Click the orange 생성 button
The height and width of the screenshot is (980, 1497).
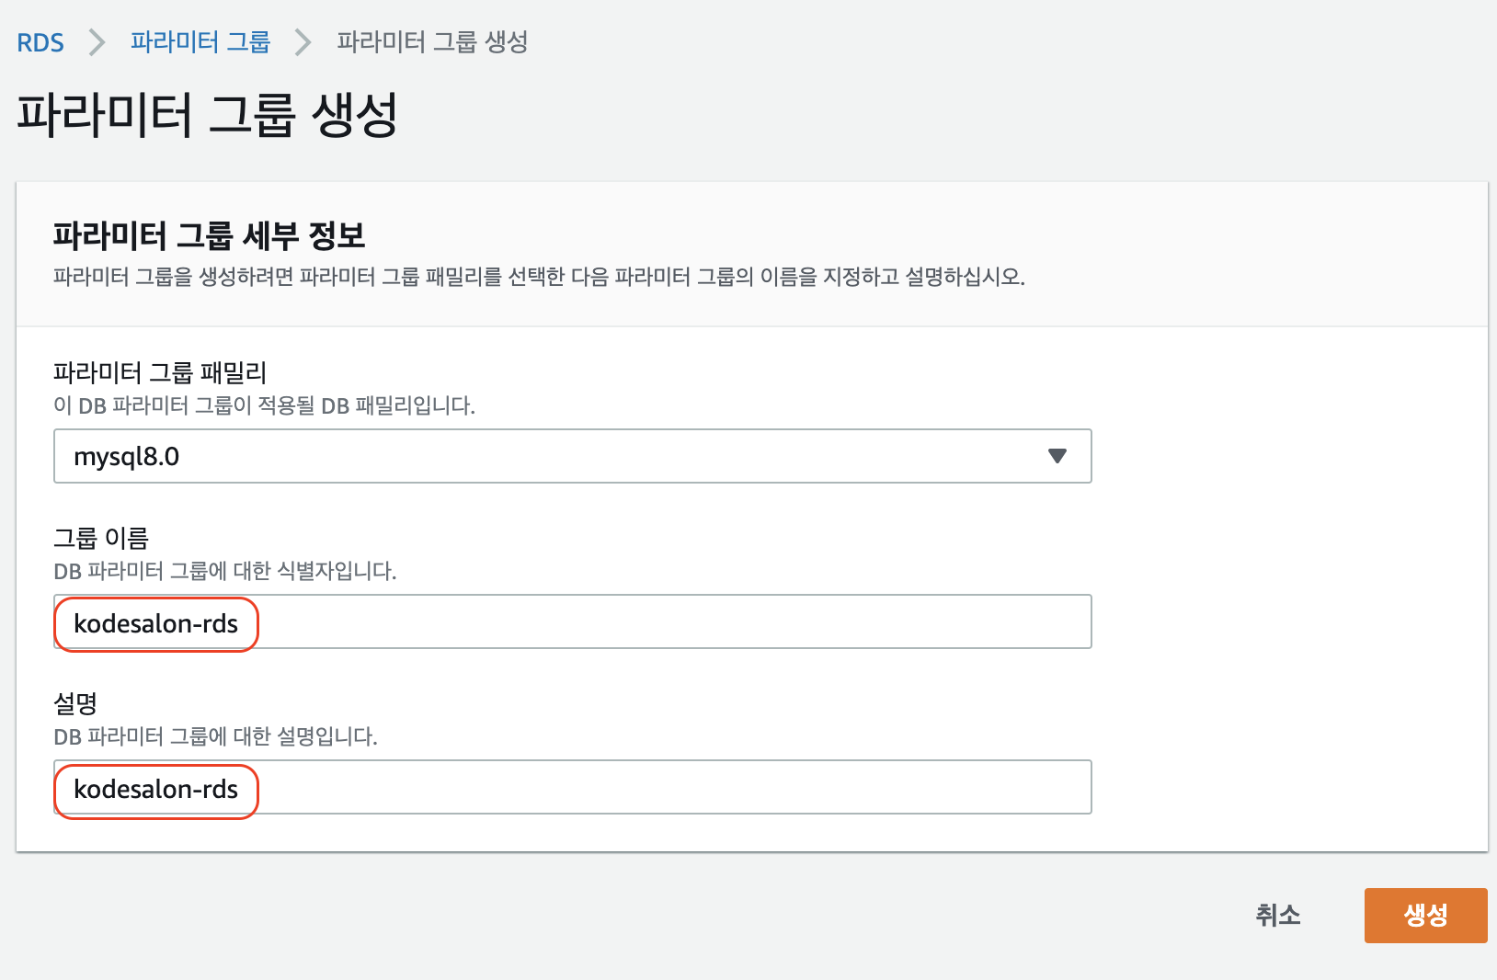(1425, 915)
